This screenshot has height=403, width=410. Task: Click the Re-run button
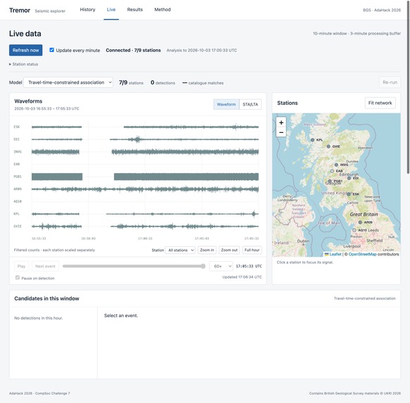390,82
